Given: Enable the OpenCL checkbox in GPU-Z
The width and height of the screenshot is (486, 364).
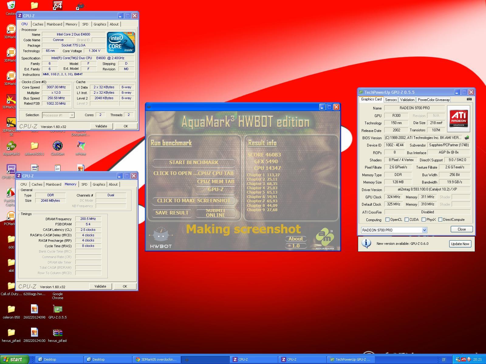Looking at the screenshot, I should point(387,220).
